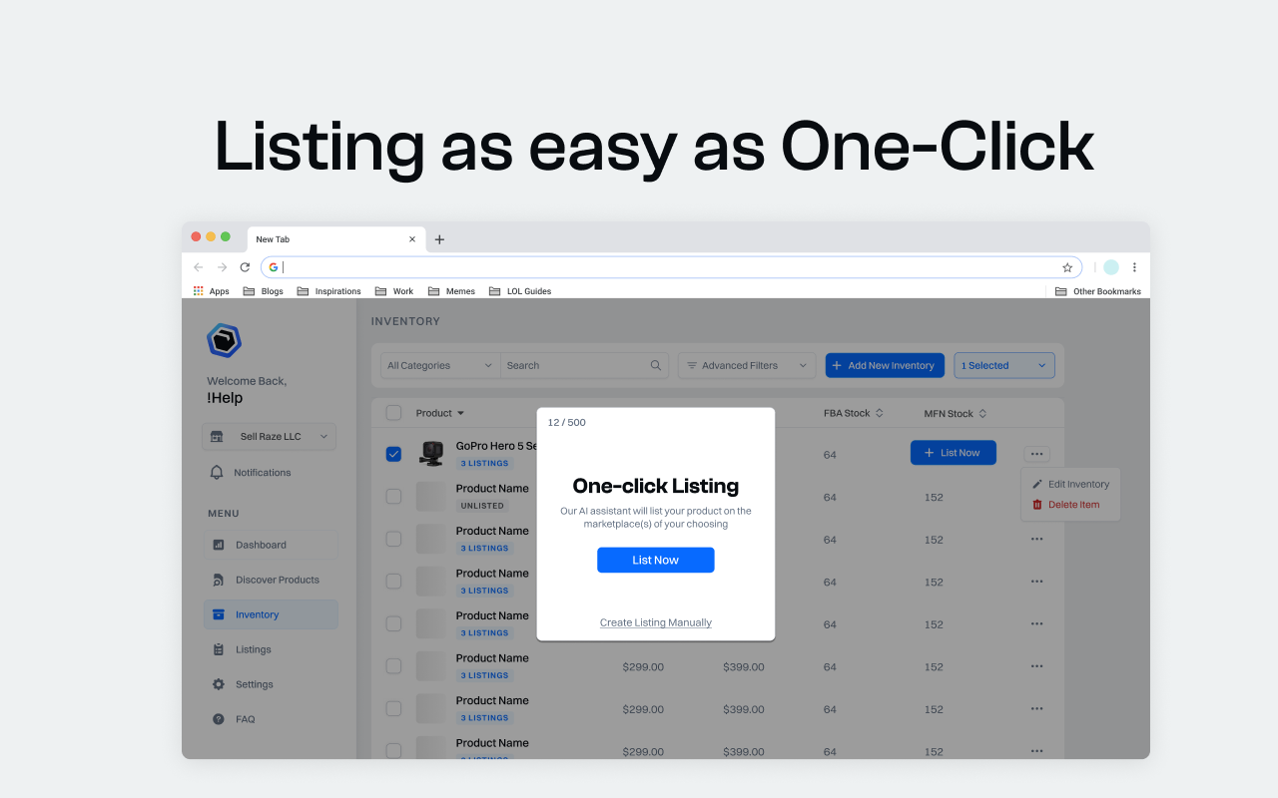This screenshot has height=798, width=1278.
Task: Click the Settings gear in the sidebar
Action: 221,684
